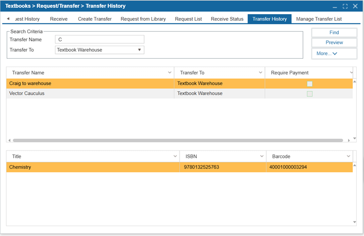This screenshot has height=236, width=364.
Task: Open the Transfer To dropdown list
Action: coord(139,50)
